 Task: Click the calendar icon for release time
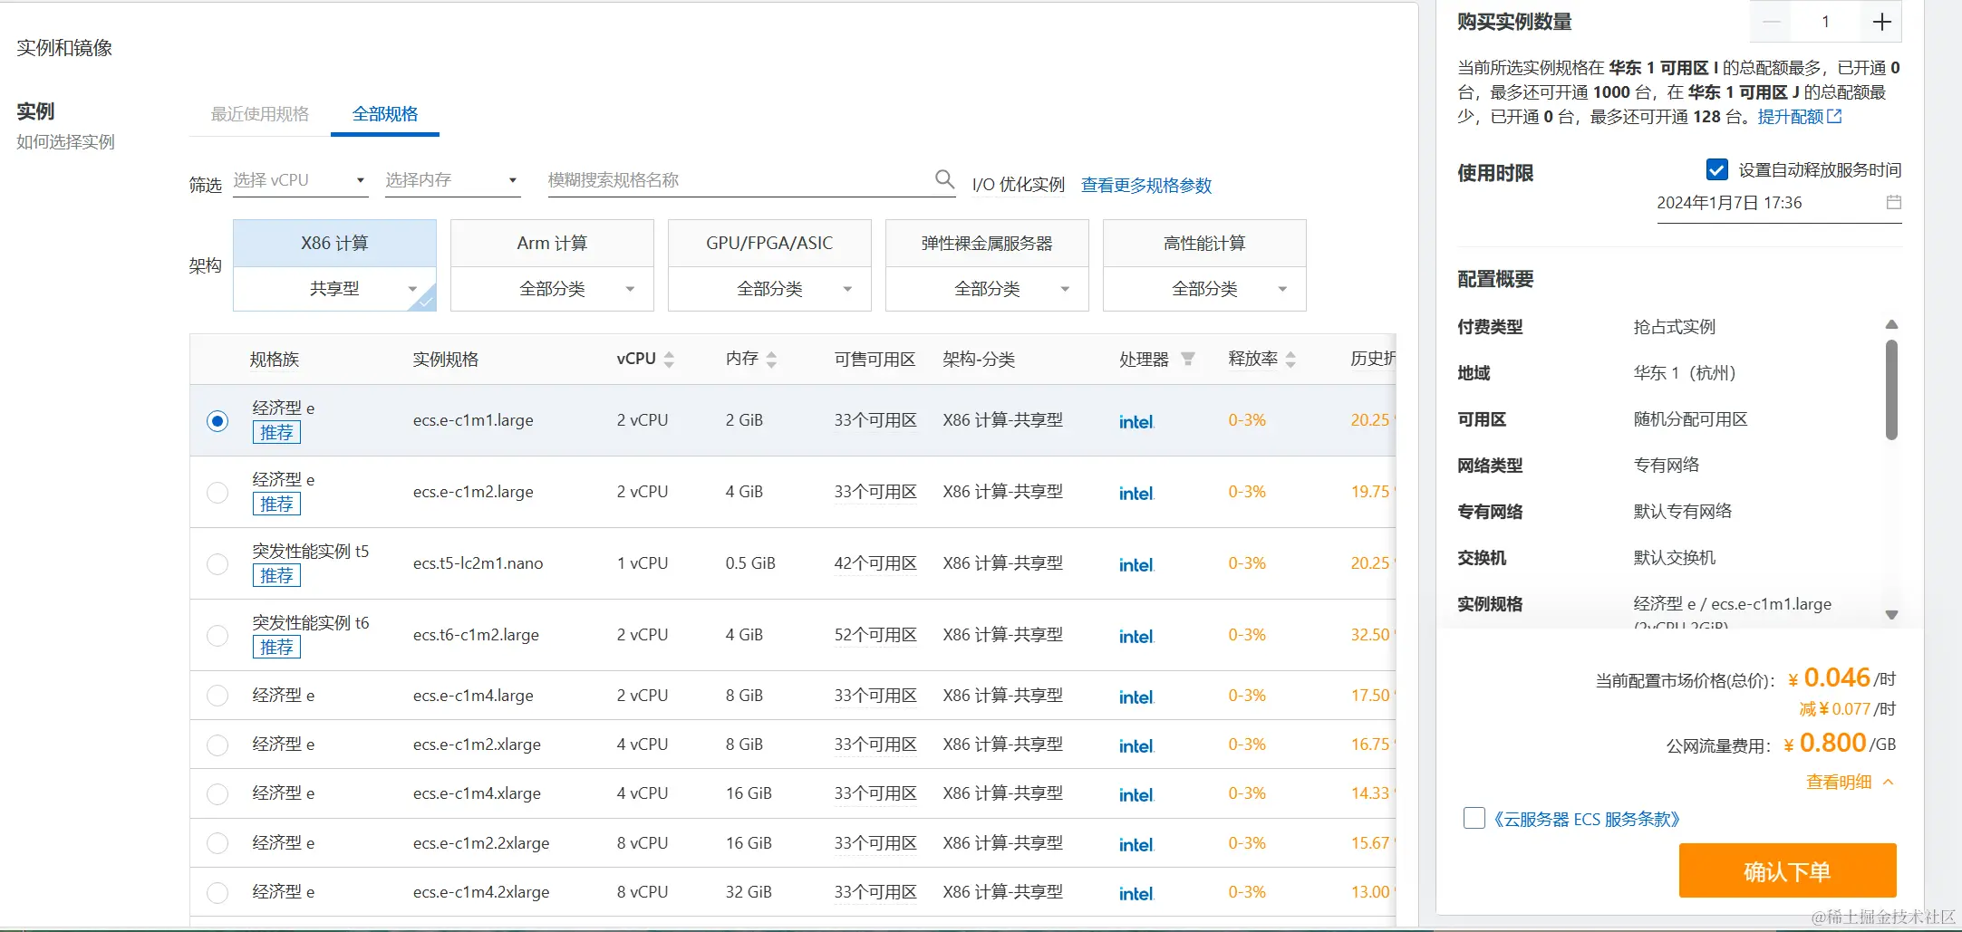click(x=1893, y=202)
